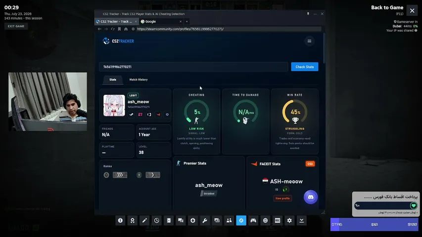Click the purple Discord floating button

[311, 197]
